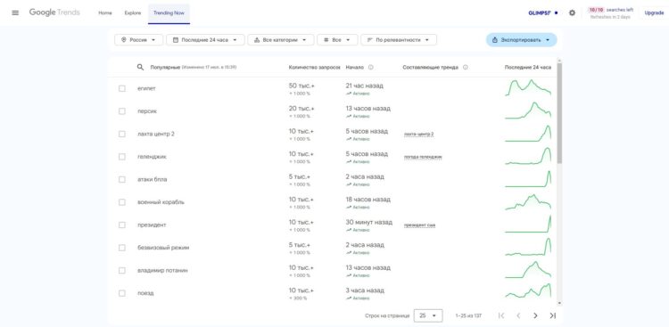
Task: Open По релевантности sort dropdown
Action: pyautogui.click(x=399, y=39)
